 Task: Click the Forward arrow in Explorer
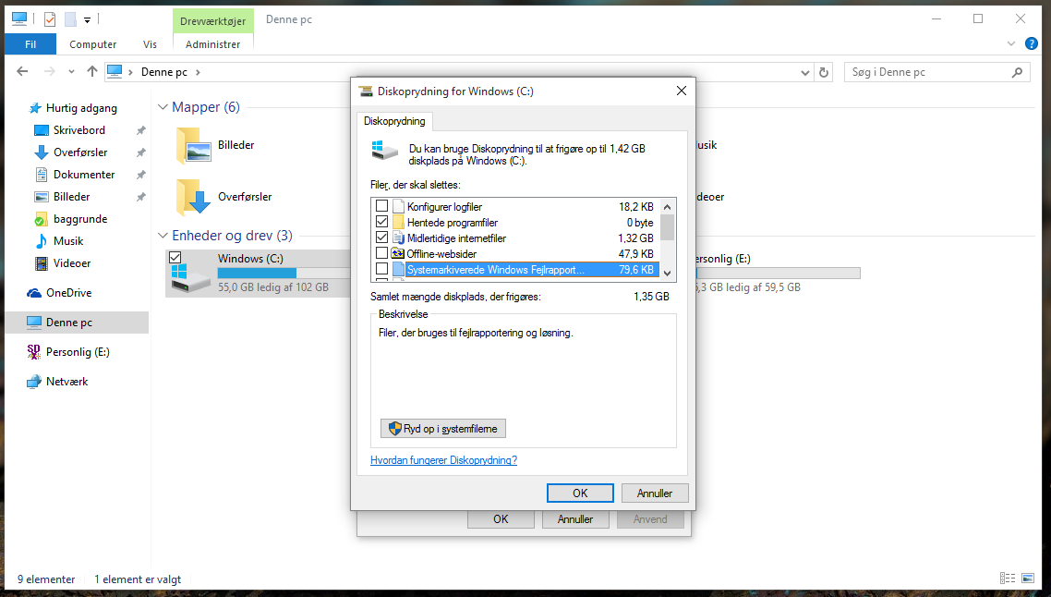point(49,72)
